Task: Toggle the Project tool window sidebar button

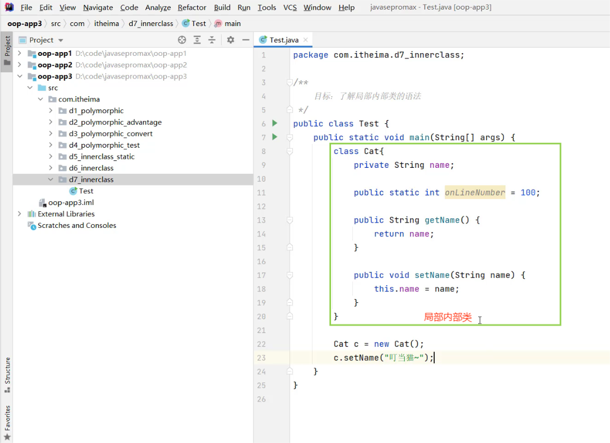Action: 7,50
